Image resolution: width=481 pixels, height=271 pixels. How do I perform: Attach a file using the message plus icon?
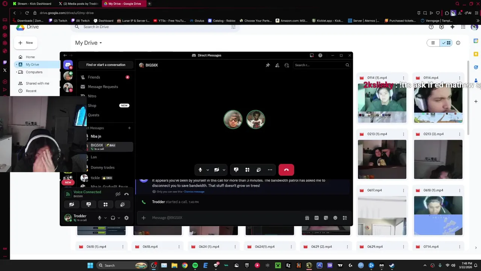143,218
